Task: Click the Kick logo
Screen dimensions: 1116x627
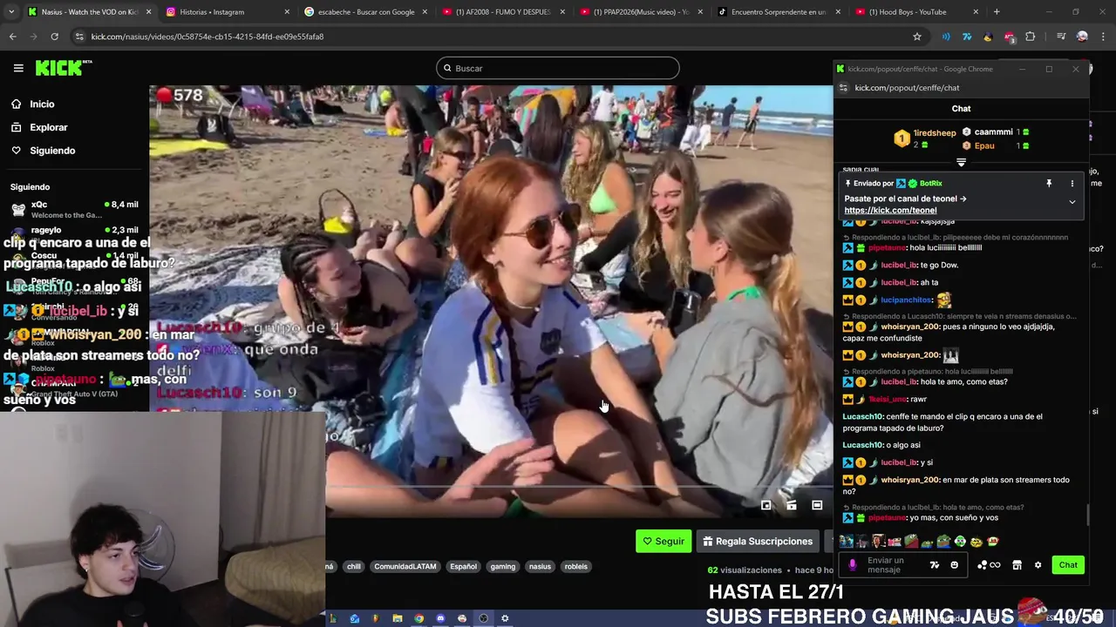Action: pyautogui.click(x=63, y=68)
